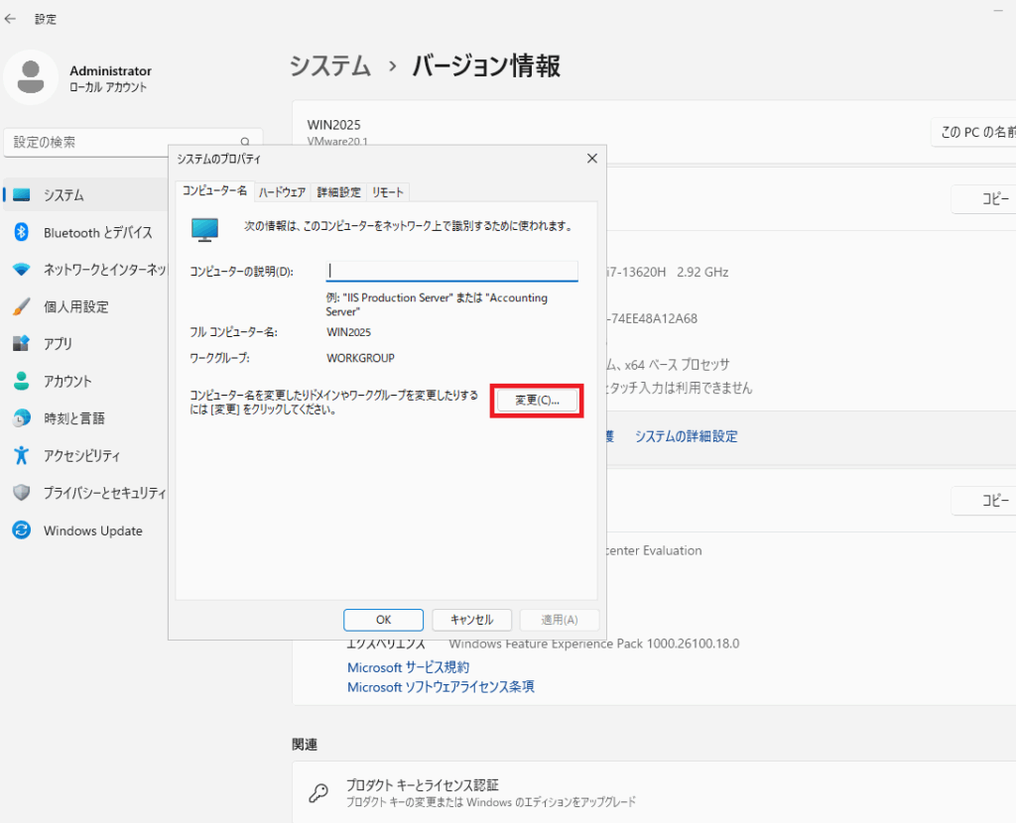
Task: Open Windows Update via its sync icon
Action: 22,530
